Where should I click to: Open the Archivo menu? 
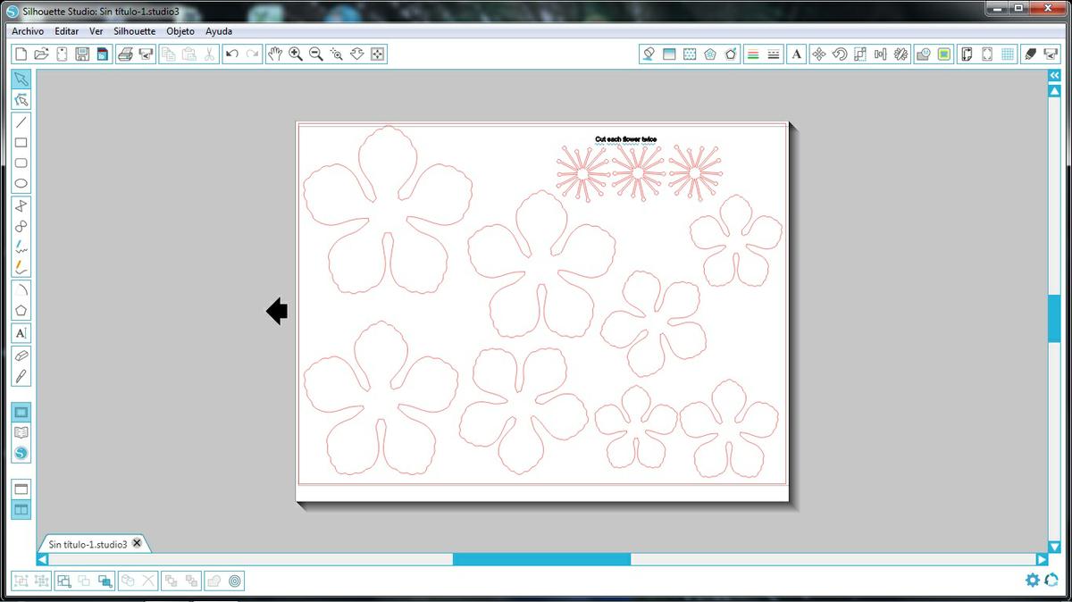pos(27,30)
